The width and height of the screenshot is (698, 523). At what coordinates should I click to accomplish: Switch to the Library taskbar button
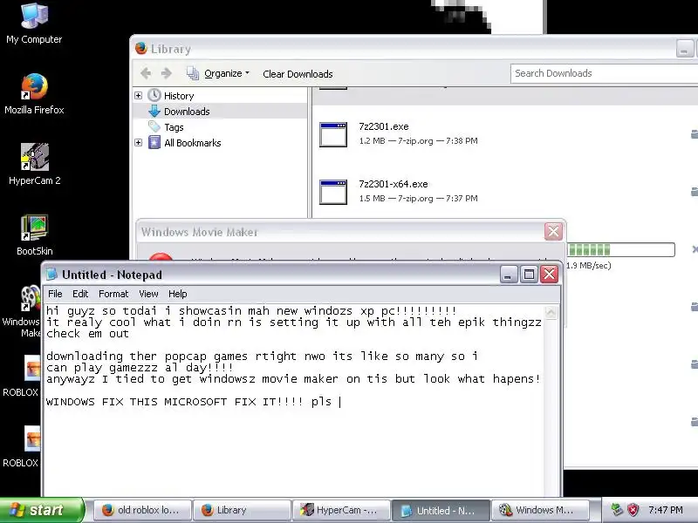(242, 510)
